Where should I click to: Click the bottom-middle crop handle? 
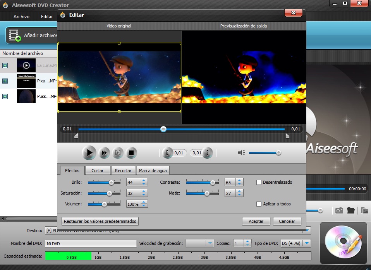[119, 111]
